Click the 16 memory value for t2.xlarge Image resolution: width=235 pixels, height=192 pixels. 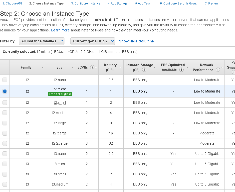111,133
